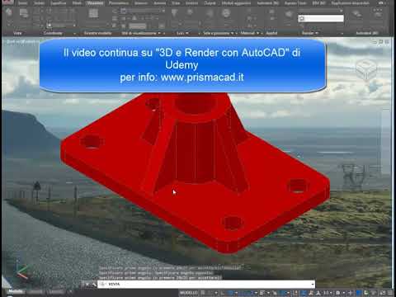The width and height of the screenshot is (396, 297).
Task: Switch to the Superficie ribbon tab
Action: tap(59, 3)
